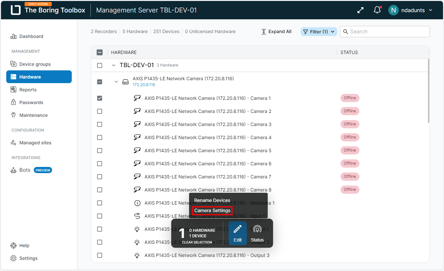The image size is (444, 271).
Task: Click the Reports icon in the sidebar
Action: [x=13, y=89]
